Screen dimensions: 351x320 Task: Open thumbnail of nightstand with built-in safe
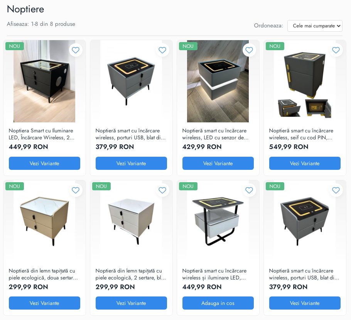[x=305, y=81]
